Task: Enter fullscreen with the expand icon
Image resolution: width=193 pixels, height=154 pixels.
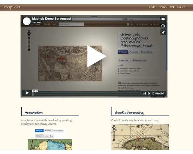Action: pos(153,93)
